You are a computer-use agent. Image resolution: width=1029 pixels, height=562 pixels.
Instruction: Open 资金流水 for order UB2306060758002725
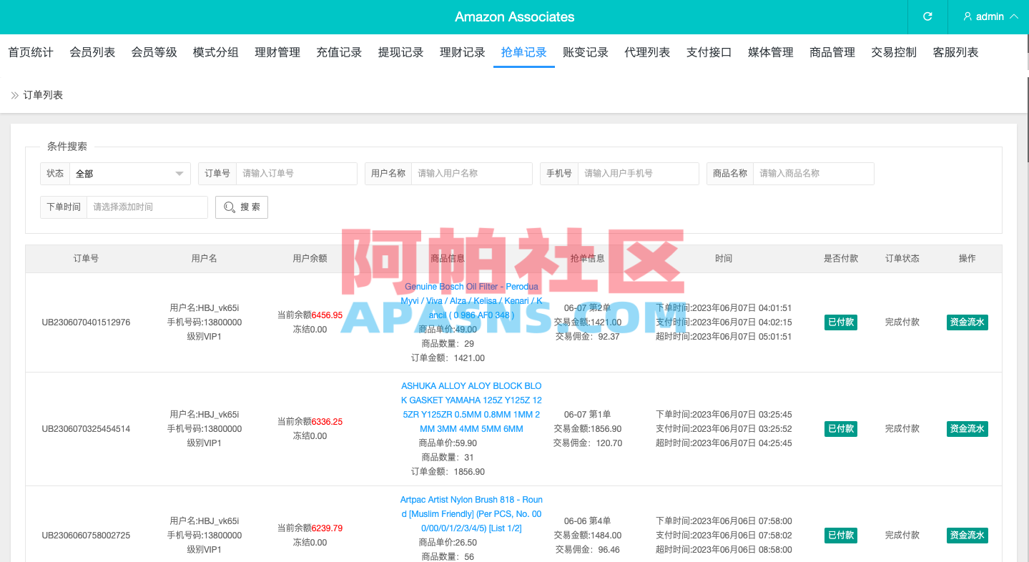pos(967,536)
